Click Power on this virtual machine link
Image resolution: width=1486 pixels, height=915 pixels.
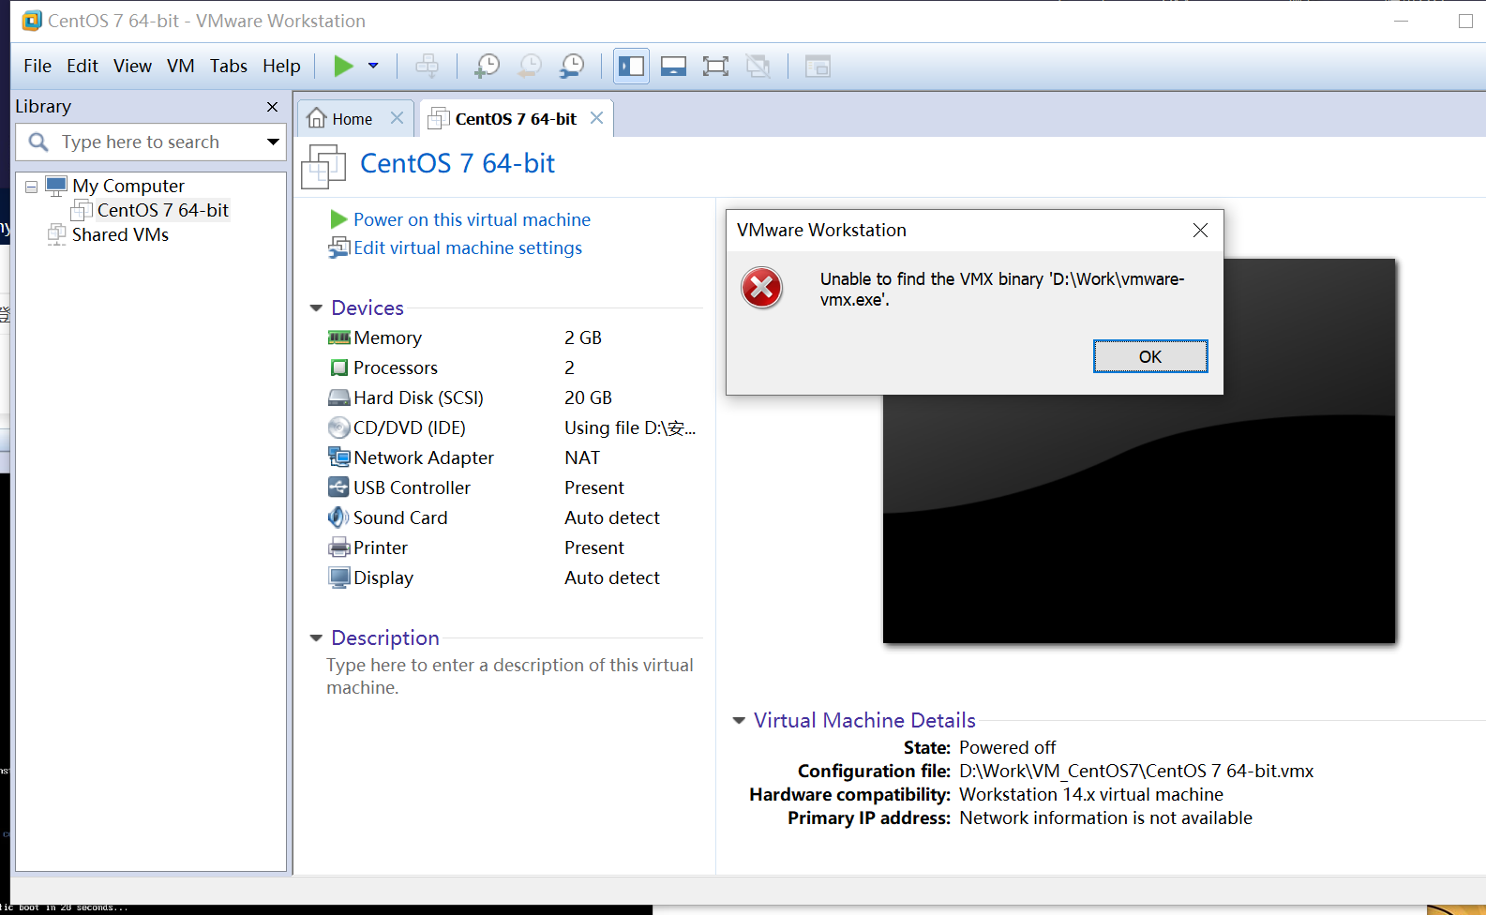tap(472, 219)
